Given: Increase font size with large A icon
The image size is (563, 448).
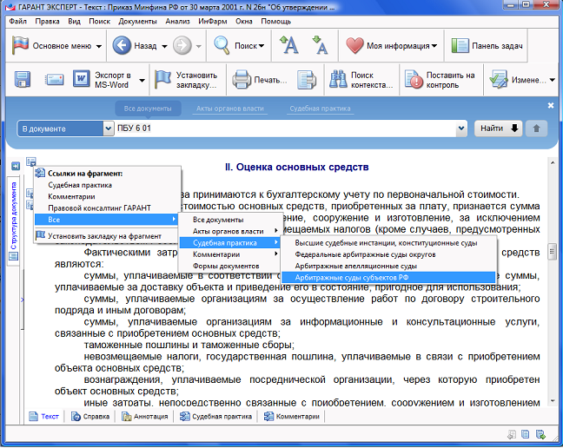Looking at the screenshot, I should tap(289, 45).
